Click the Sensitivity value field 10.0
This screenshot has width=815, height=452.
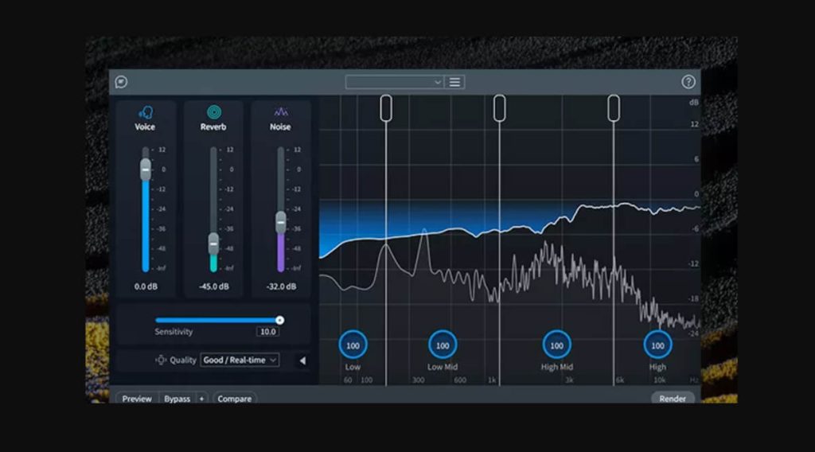tap(267, 332)
